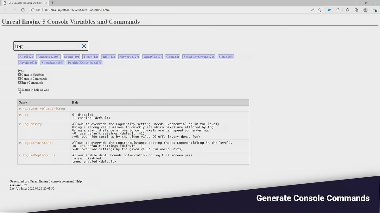
Task: Click the Version 0.95 text
Action: point(18,185)
